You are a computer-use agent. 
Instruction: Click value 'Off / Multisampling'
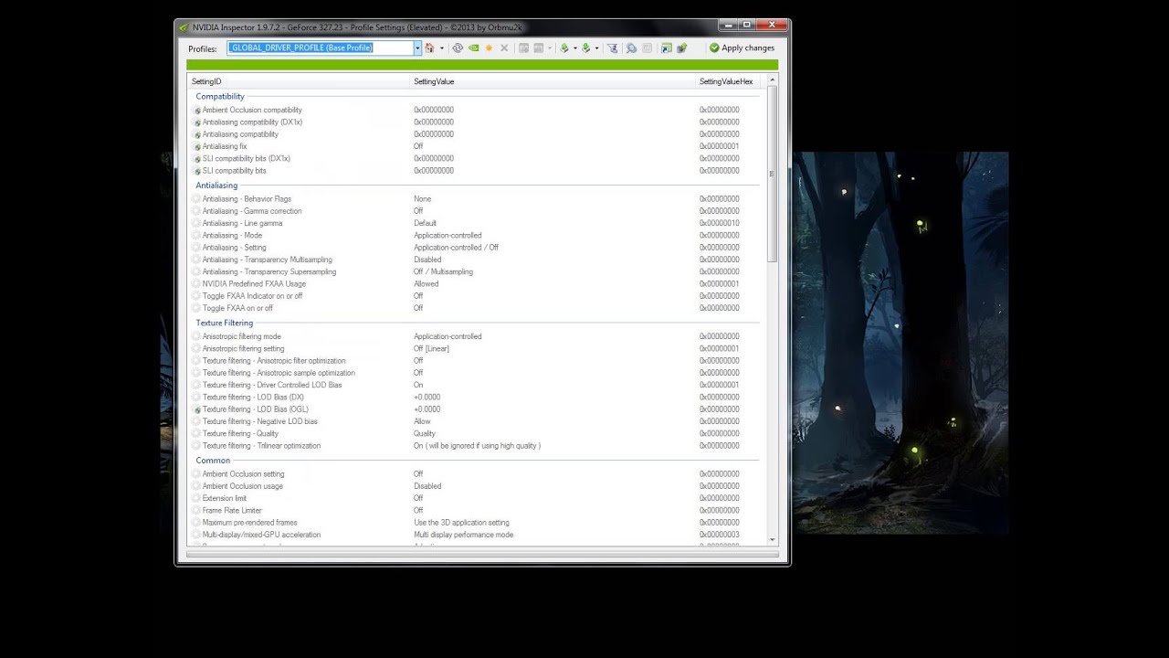coord(443,271)
